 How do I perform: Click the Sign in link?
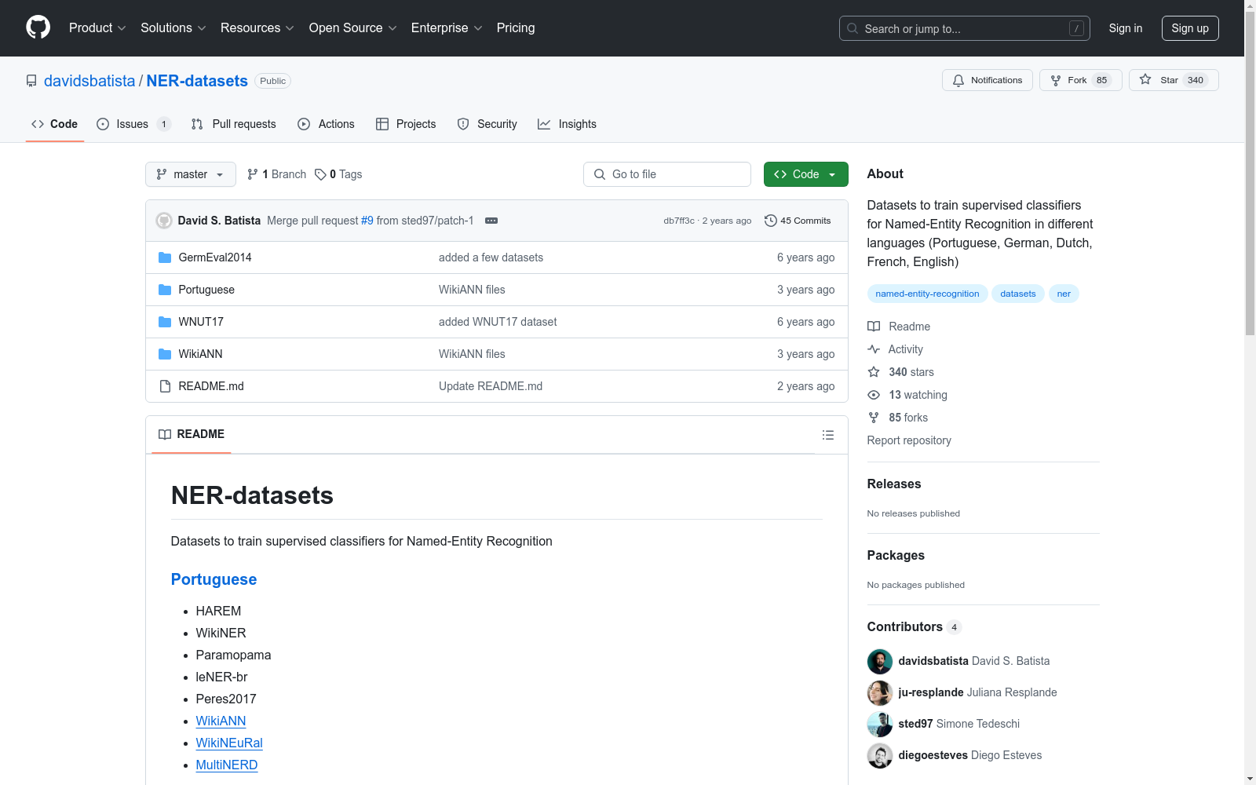click(1126, 28)
